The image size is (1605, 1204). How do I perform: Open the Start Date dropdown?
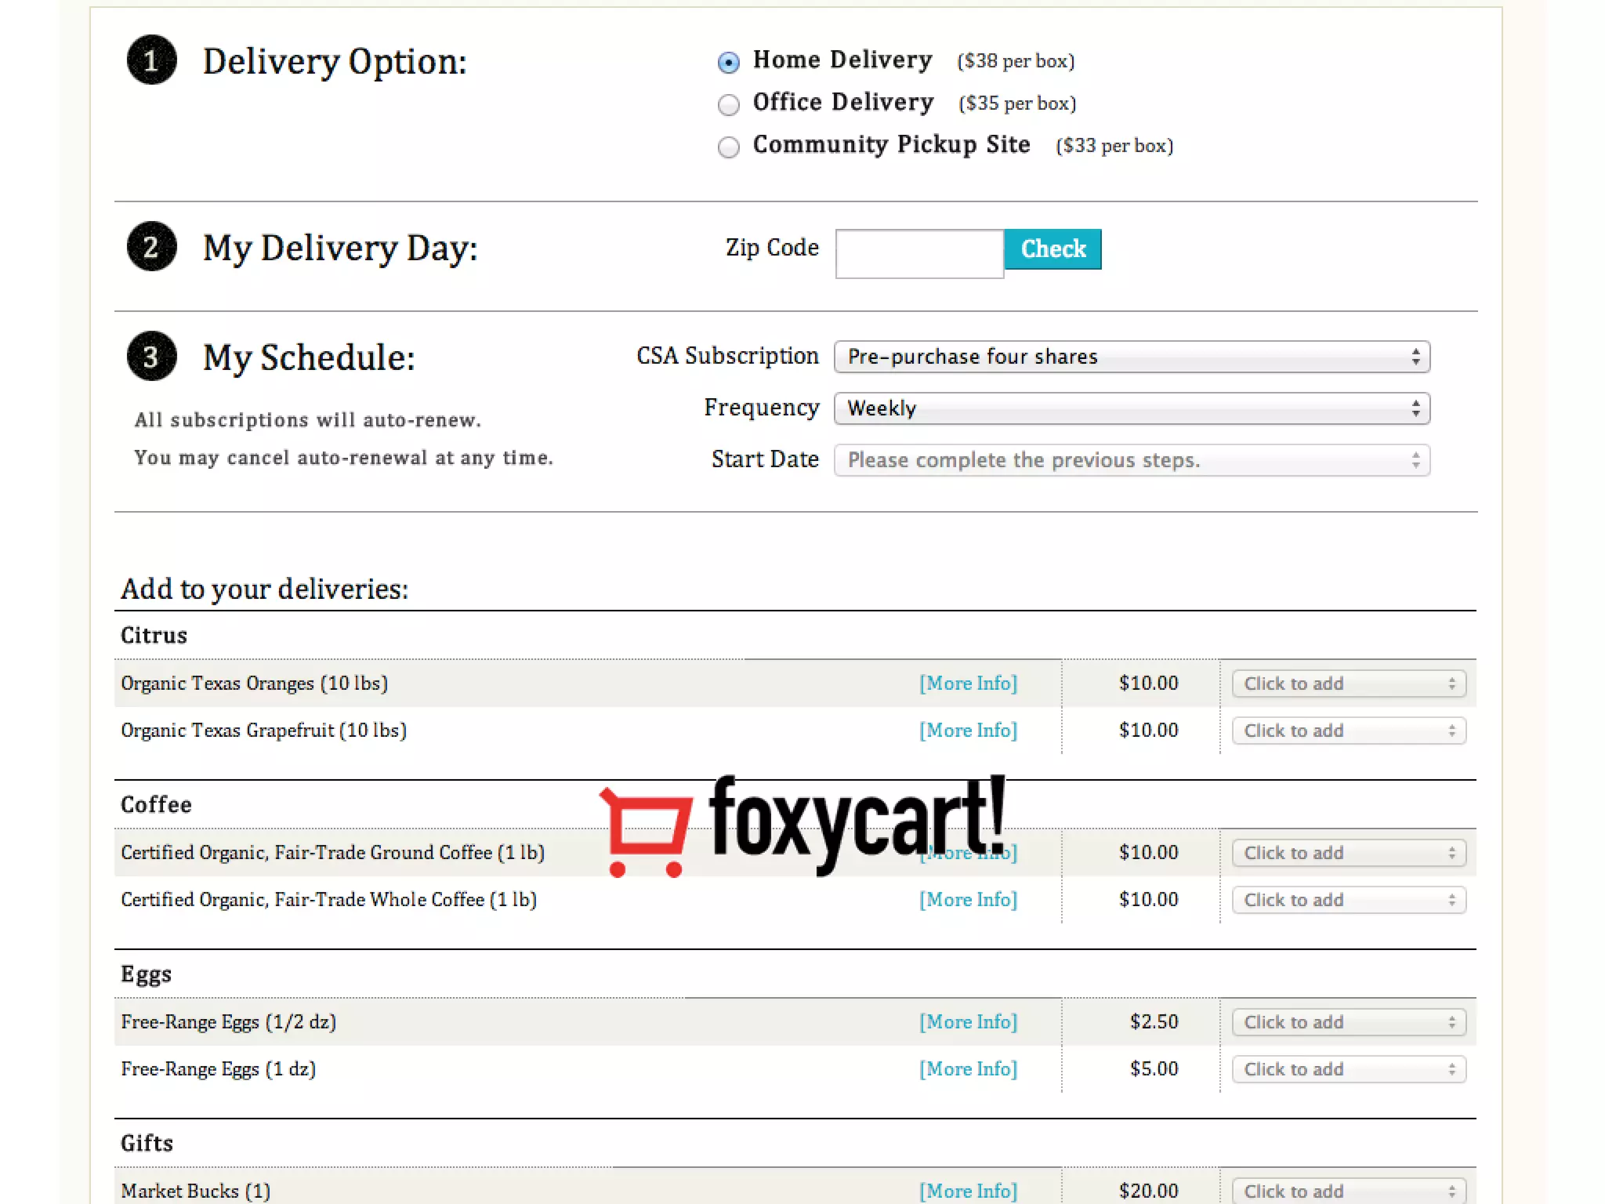[1132, 460]
